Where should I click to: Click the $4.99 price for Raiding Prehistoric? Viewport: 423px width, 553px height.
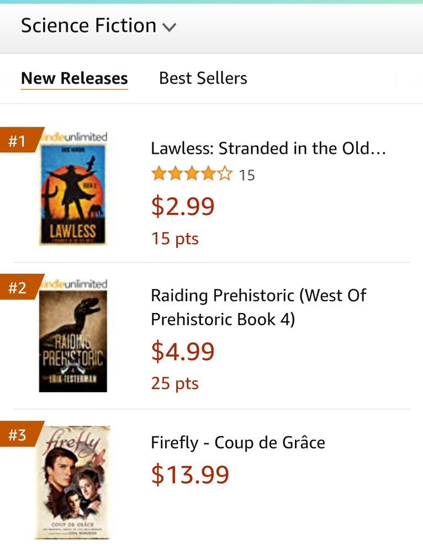pyautogui.click(x=182, y=352)
